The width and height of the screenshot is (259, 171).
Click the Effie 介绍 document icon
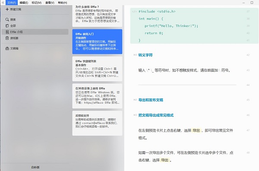(7, 32)
